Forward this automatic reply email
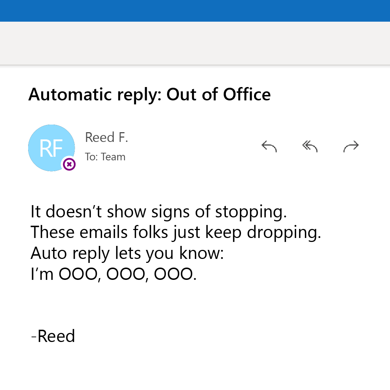 point(351,146)
